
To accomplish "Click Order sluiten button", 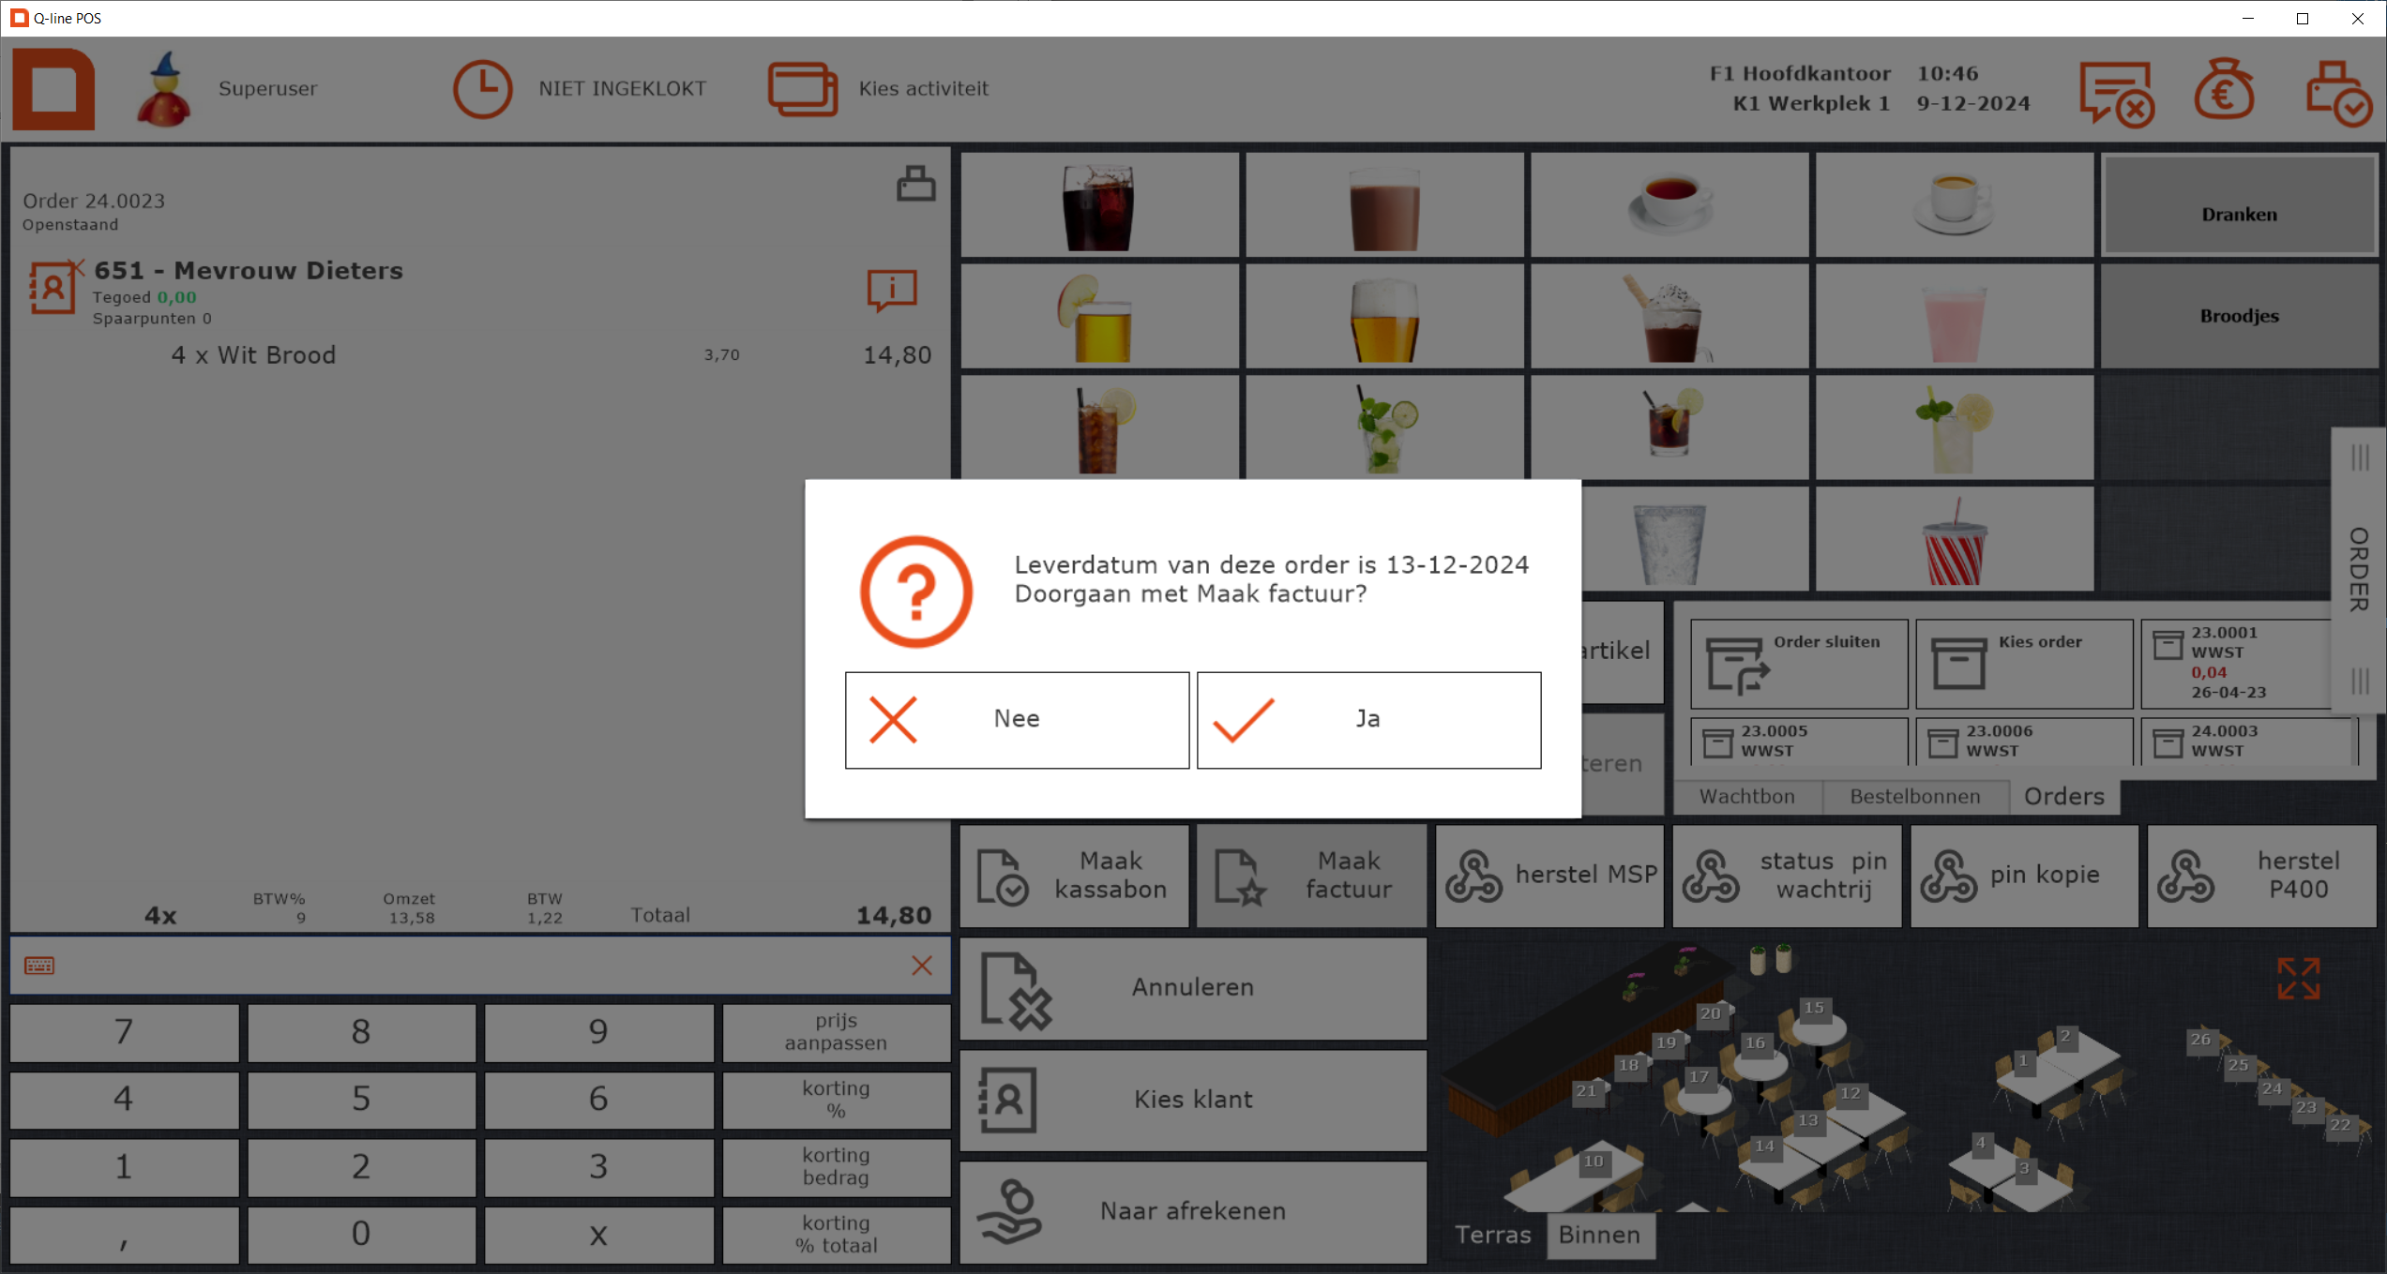I will click(x=1799, y=664).
